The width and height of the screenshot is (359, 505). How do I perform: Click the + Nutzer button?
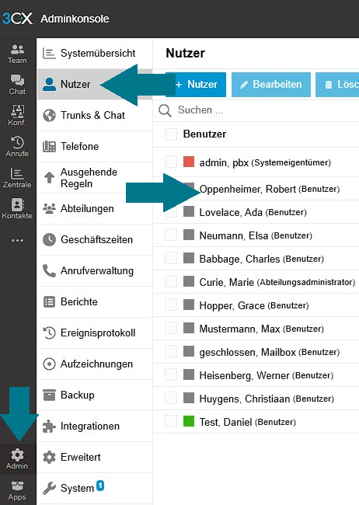click(196, 85)
